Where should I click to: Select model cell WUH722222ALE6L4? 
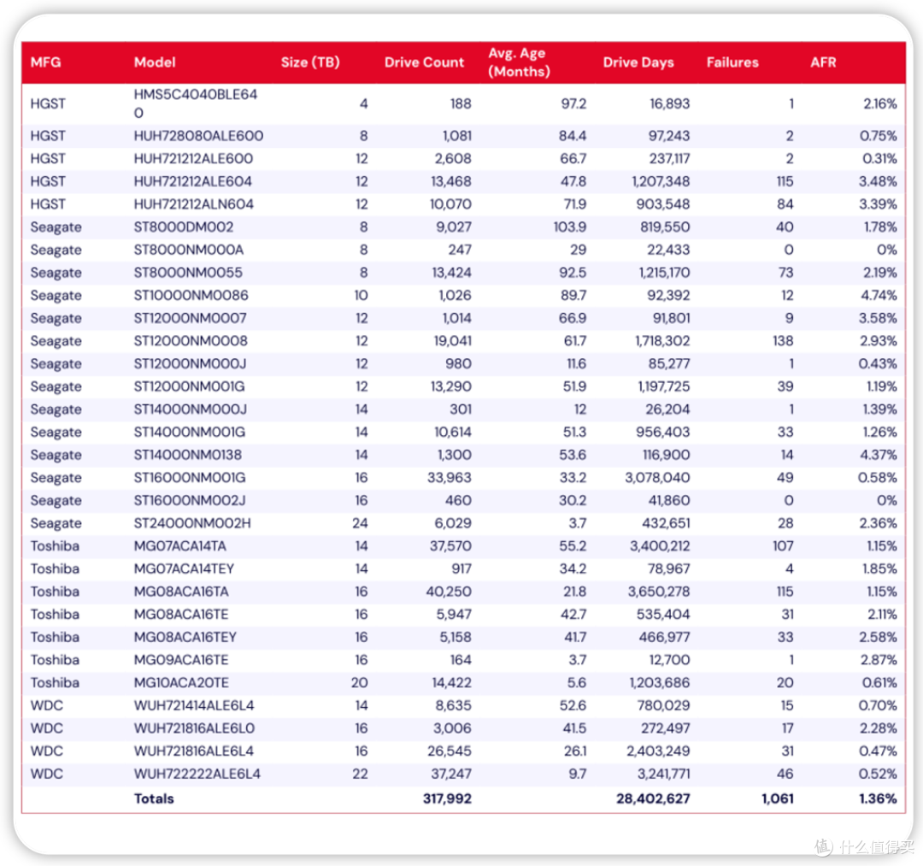pos(197,775)
